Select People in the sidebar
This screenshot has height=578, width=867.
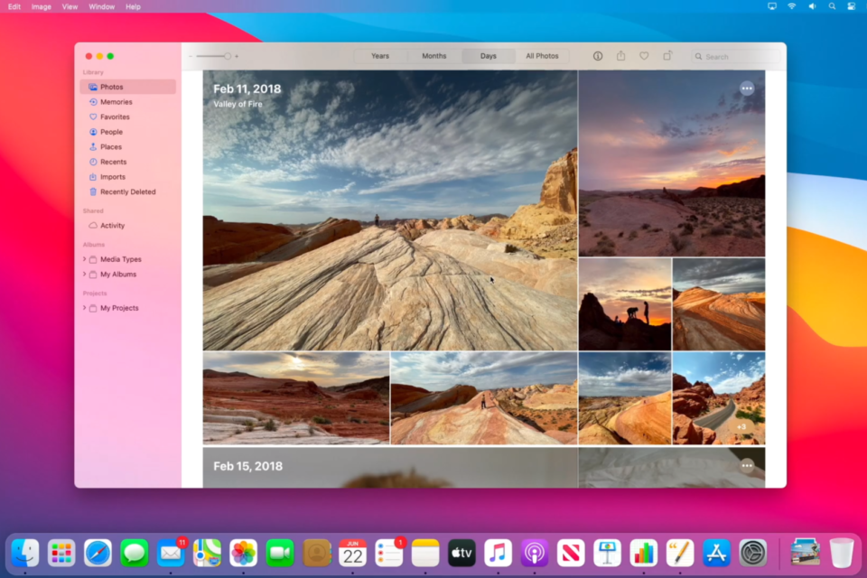[x=111, y=132]
